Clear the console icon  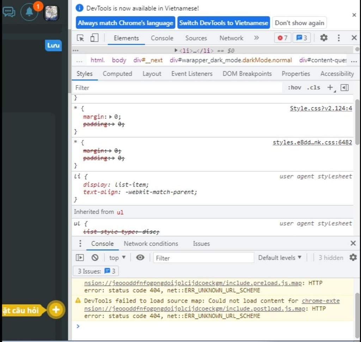point(95,257)
